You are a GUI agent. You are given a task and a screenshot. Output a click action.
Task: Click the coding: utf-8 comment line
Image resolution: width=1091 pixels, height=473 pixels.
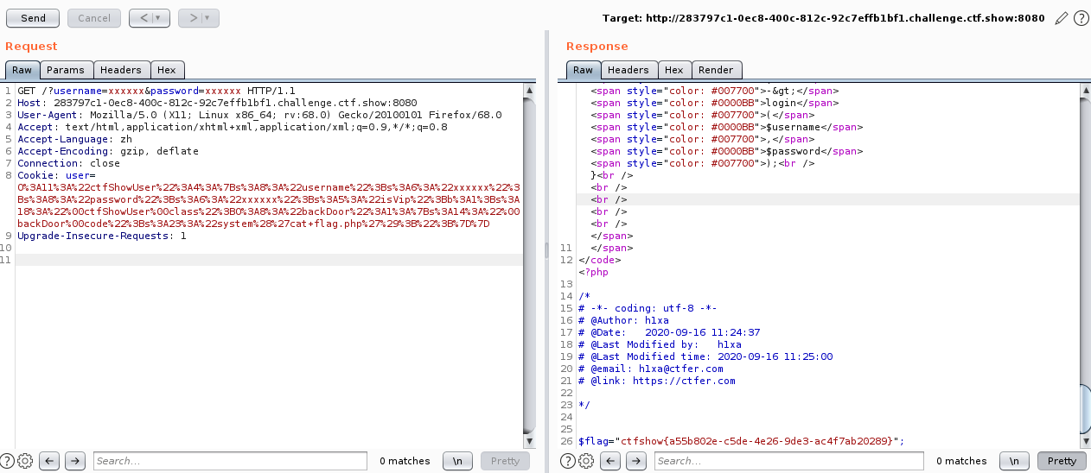(x=648, y=308)
